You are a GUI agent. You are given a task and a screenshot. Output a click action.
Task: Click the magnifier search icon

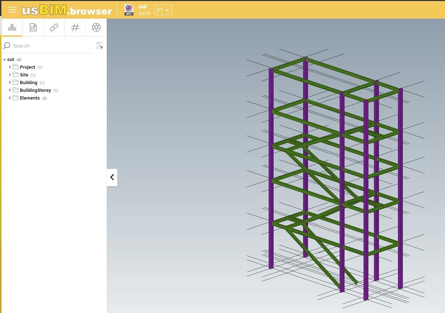pyautogui.click(x=7, y=46)
